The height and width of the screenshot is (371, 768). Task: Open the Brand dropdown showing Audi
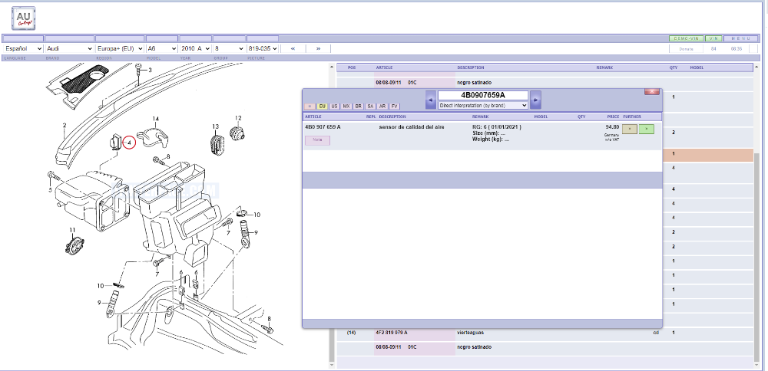tap(68, 48)
